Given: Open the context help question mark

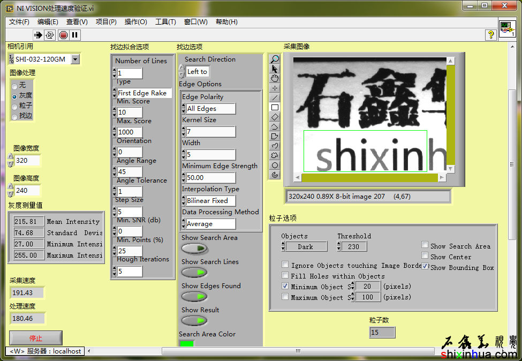Looking at the screenshot, I should coord(490,35).
